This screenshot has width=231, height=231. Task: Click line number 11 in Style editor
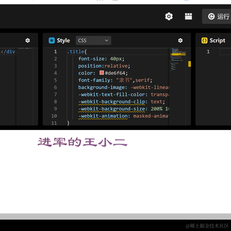coord(54,123)
